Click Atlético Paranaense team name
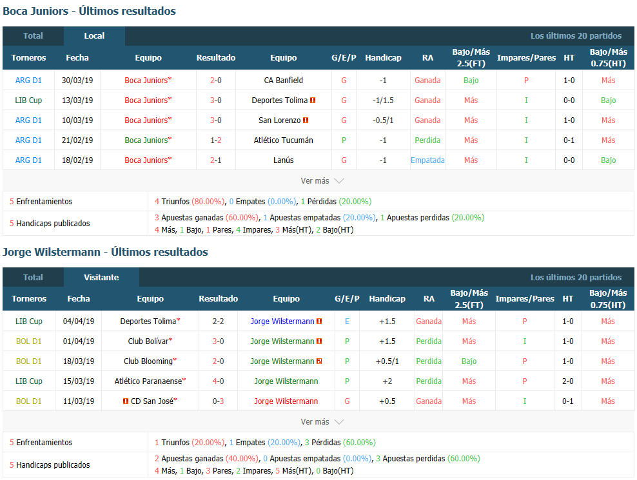The height and width of the screenshot is (480, 637). 148,381
